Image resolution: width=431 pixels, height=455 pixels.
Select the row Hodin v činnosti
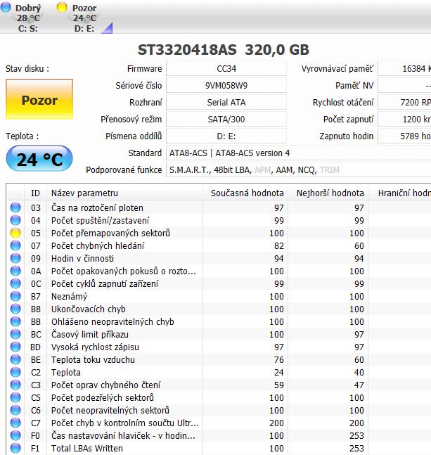[x=219, y=258]
